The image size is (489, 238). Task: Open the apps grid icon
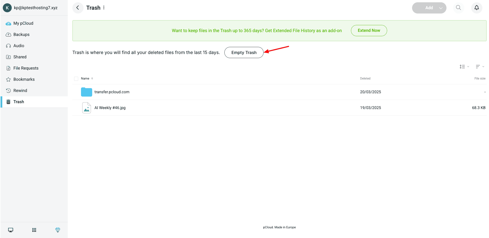tap(34, 230)
